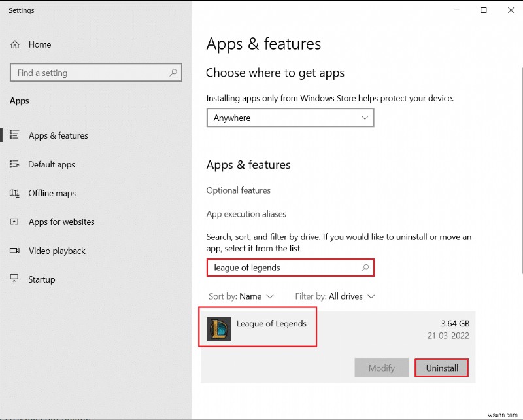The image size is (523, 420).
Task: Select the Video playback screen icon
Action: tap(14, 251)
